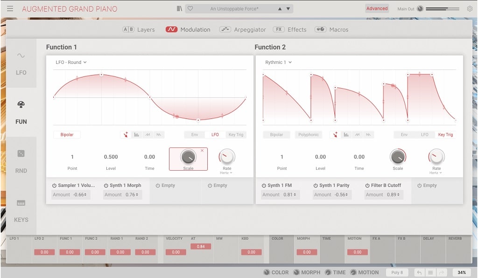Open the Rythmic 1 shape dropdown
This screenshot has height=278, width=478.
[x=278, y=62]
